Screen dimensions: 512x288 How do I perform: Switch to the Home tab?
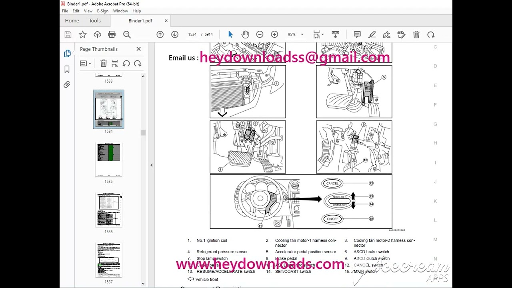(72, 21)
